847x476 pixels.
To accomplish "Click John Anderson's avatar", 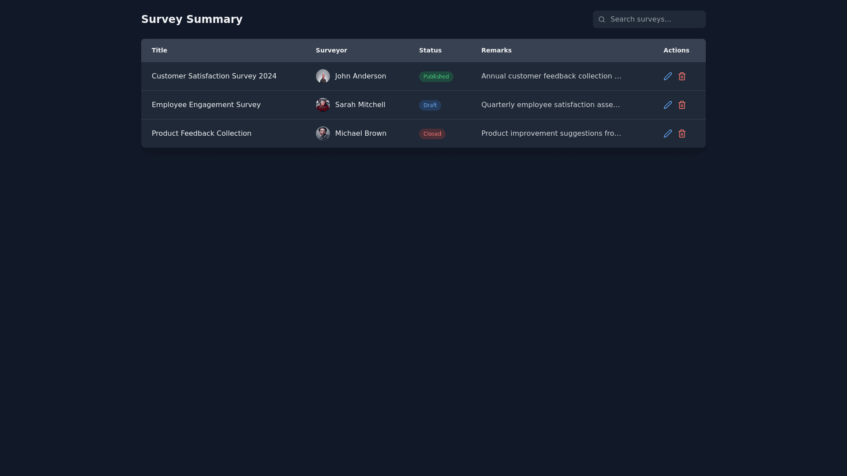I will pos(322,76).
